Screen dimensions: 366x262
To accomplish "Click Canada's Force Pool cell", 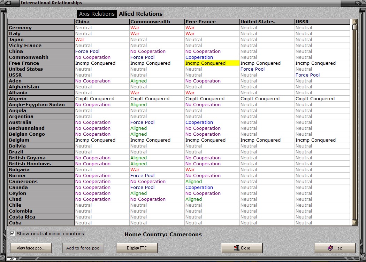I will click(157, 188).
